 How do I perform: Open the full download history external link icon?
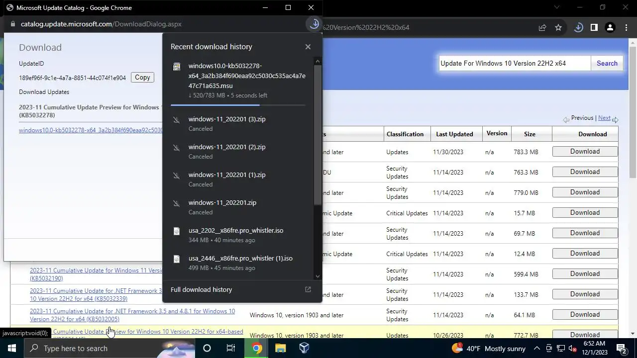tap(308, 289)
